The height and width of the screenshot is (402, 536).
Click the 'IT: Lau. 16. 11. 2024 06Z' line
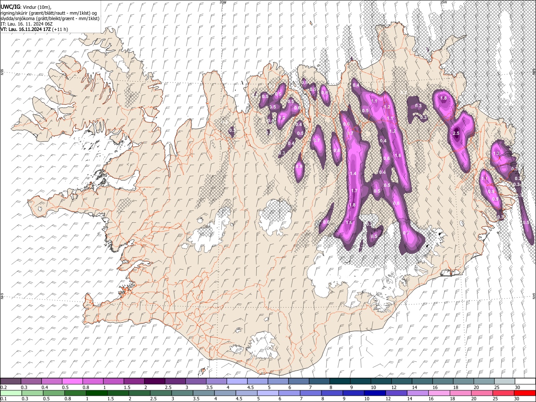coord(26,24)
